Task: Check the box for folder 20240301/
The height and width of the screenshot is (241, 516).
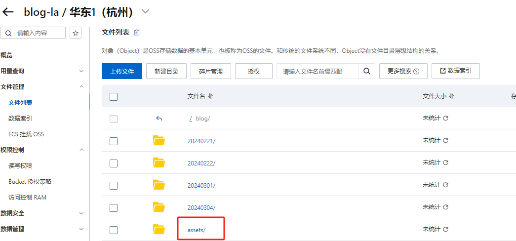Action: coord(114,185)
